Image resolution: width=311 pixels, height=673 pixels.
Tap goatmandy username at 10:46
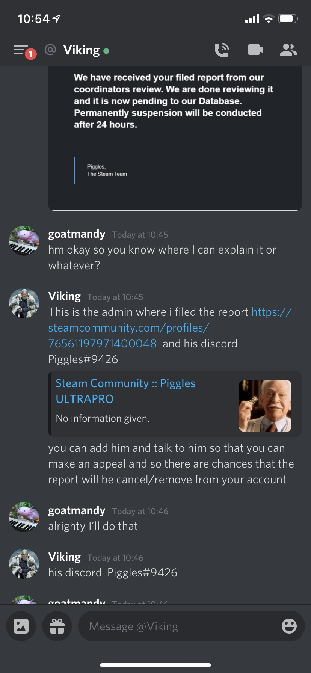click(77, 510)
